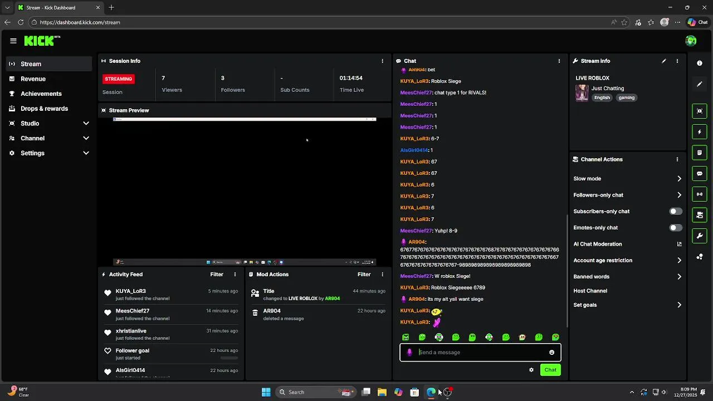Click the browser address bar URL
The height and width of the screenshot is (401, 713).
pos(80,22)
